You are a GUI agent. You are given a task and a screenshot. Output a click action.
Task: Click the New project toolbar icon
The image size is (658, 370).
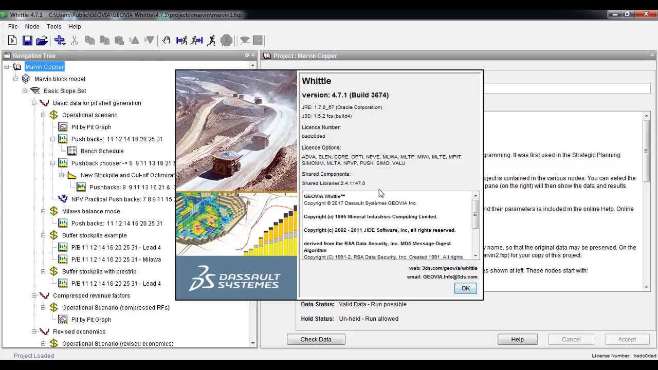(x=12, y=40)
